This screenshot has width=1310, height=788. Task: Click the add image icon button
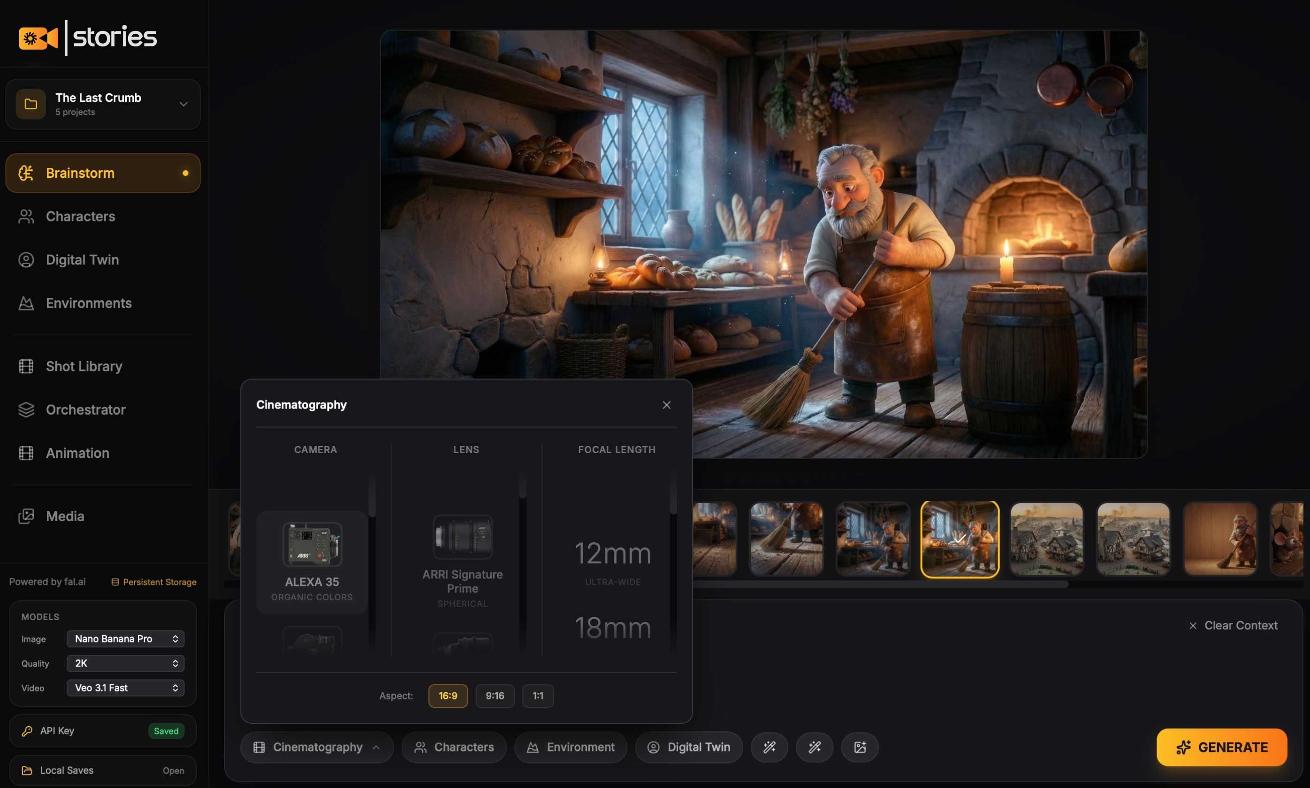tap(859, 747)
